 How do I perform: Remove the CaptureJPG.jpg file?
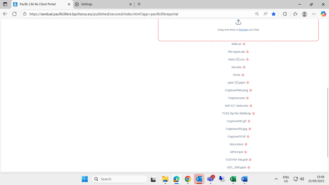[x=250, y=129]
